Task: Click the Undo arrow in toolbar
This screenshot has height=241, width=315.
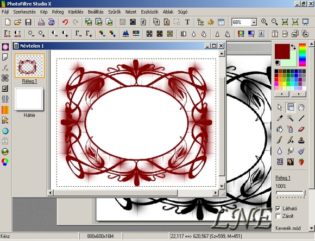Action: click(x=65, y=22)
